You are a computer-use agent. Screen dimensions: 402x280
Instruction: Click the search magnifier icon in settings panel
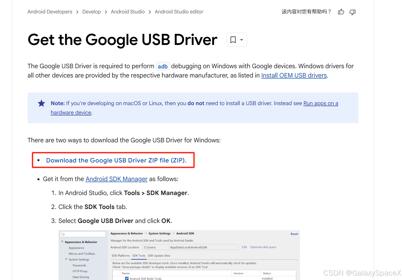[x=63, y=234]
